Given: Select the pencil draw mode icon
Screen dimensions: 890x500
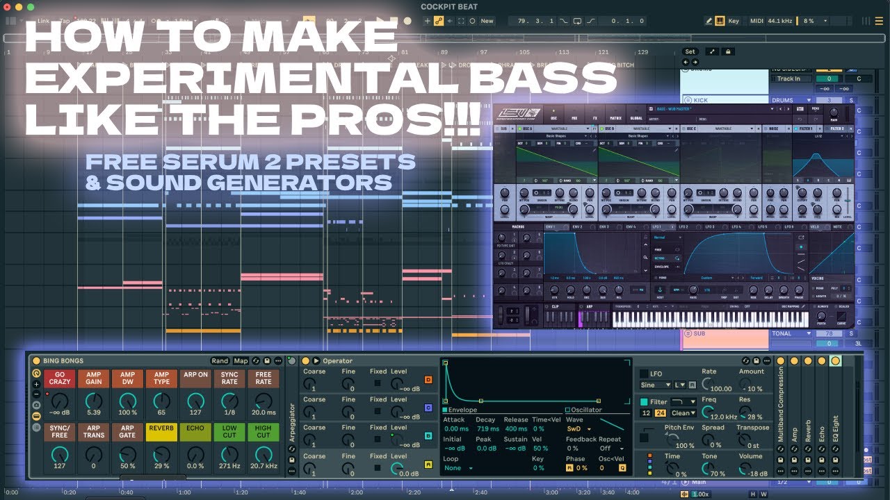Looking at the screenshot, I should [709, 21].
